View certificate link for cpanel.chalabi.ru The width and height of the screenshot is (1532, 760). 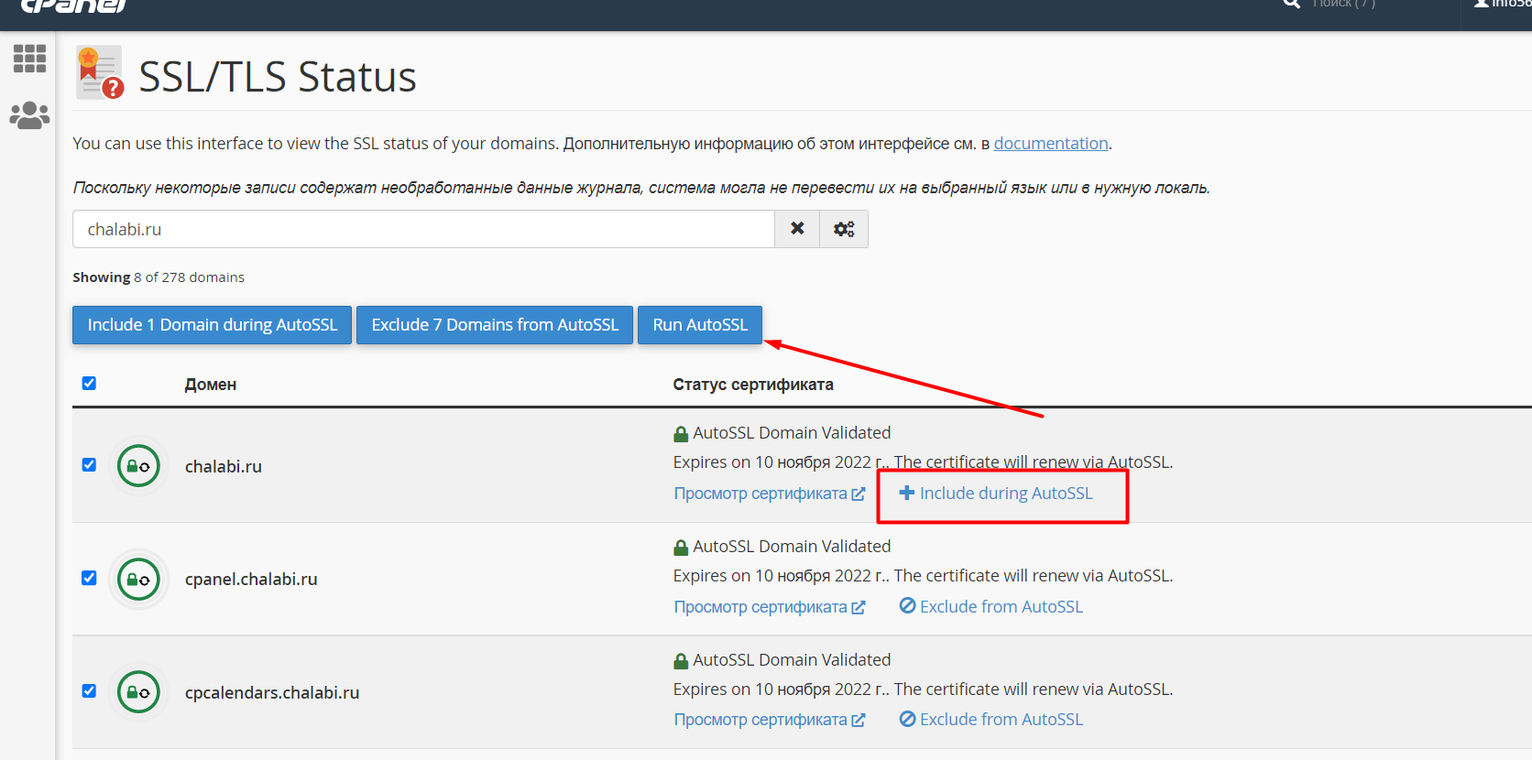[770, 607]
